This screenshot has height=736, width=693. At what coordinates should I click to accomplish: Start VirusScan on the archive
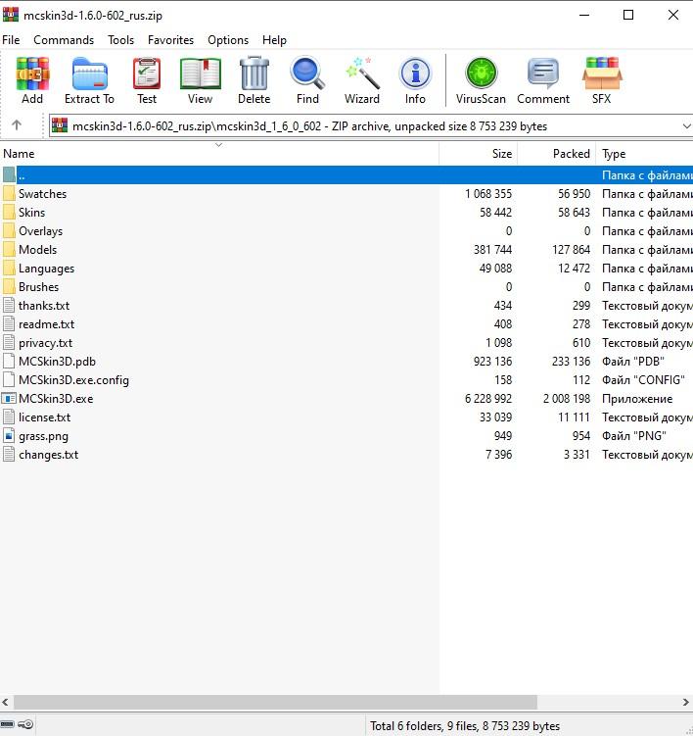(481, 74)
